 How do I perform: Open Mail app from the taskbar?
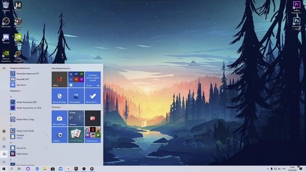click(x=61, y=169)
